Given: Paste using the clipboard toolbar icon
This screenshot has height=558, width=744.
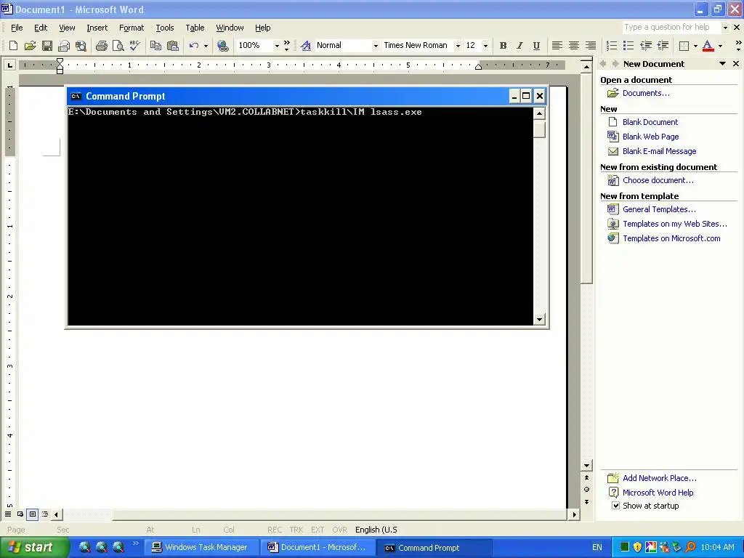Looking at the screenshot, I should pos(173,46).
